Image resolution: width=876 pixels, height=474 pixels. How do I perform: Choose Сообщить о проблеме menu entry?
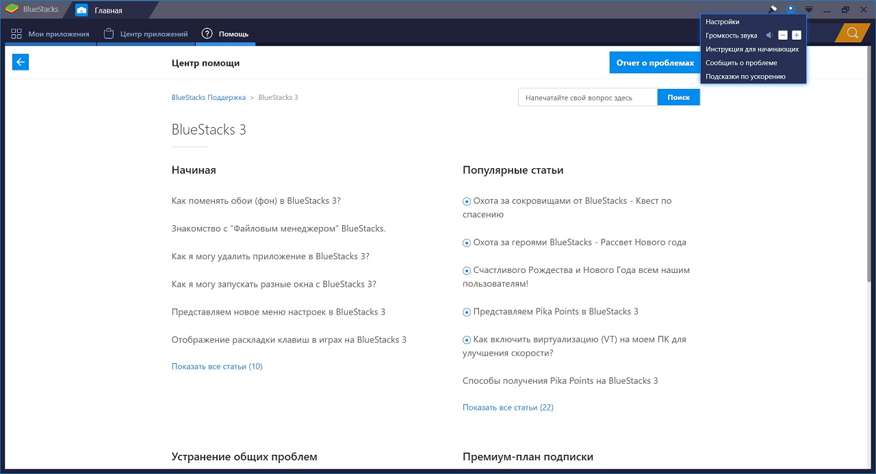[x=741, y=63]
